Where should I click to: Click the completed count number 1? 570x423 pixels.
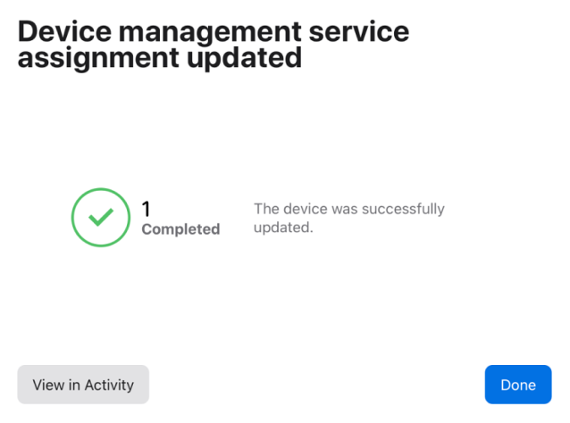tap(147, 209)
